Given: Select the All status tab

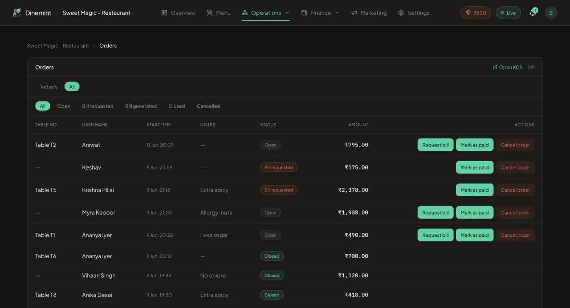Looking at the screenshot, I should 43,106.
